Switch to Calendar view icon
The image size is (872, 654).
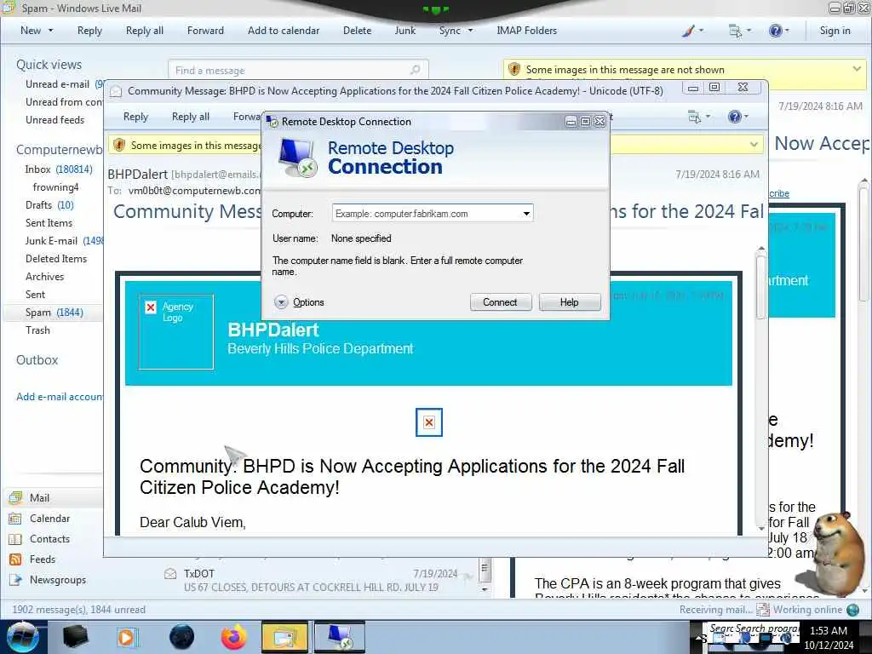(15, 519)
